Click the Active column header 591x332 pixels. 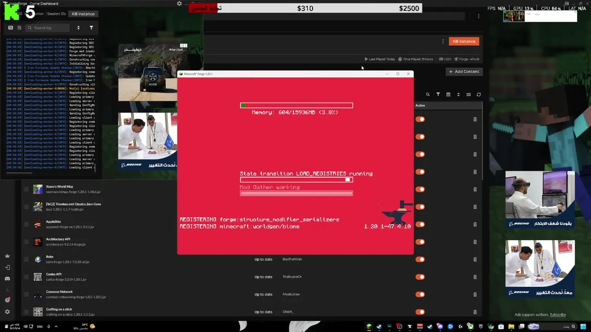(x=420, y=106)
